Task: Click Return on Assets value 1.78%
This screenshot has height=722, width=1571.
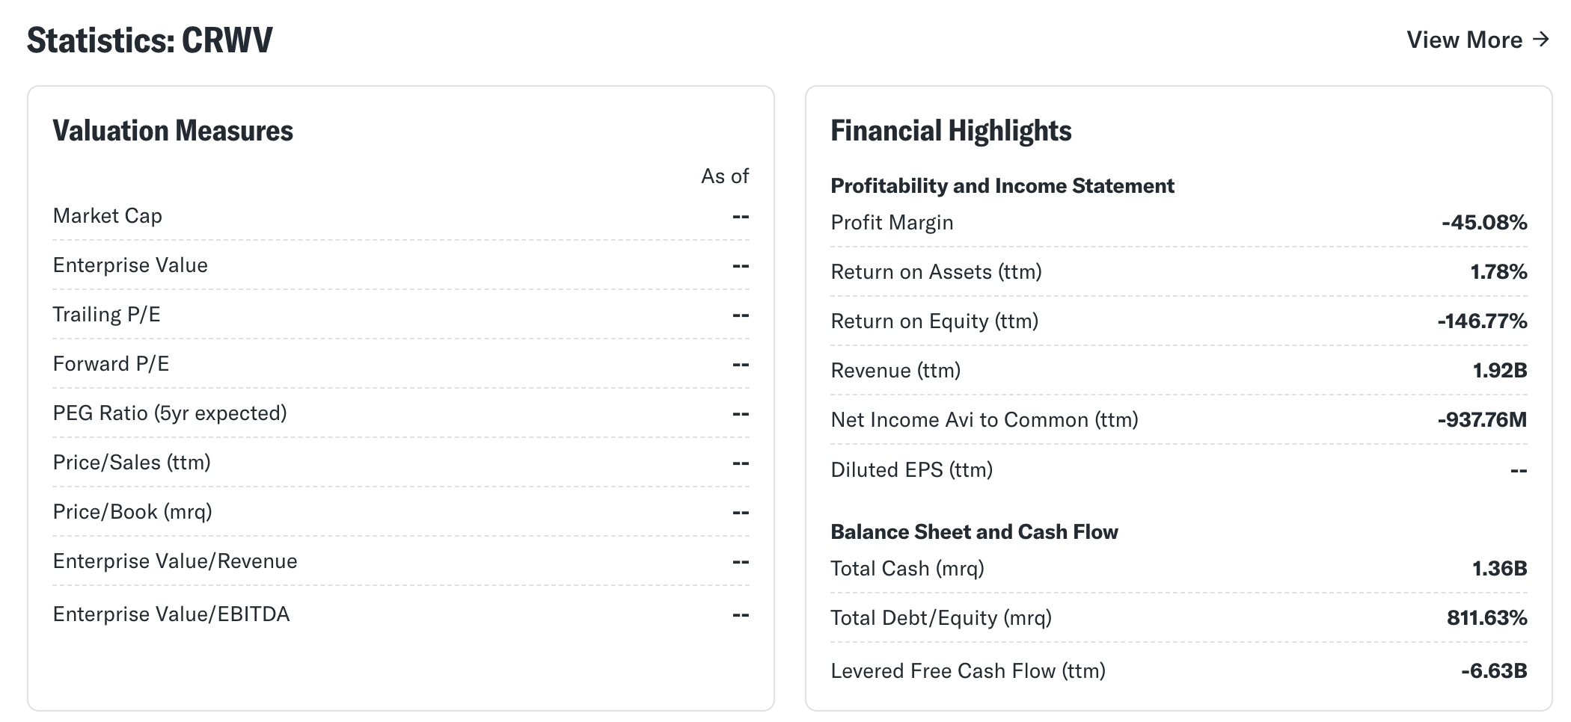Action: 1498,272
